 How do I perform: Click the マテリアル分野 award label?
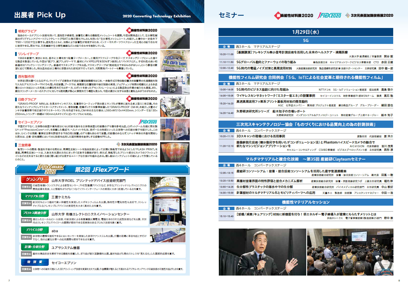coord(35,196)
